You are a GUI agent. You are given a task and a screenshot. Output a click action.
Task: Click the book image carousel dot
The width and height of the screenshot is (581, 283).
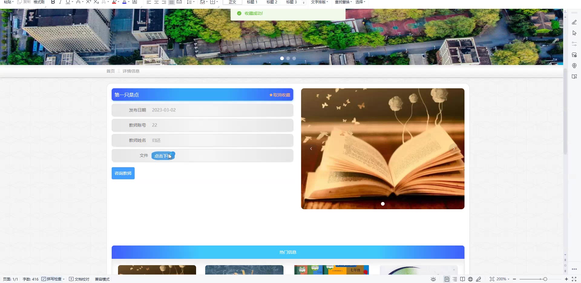pyautogui.click(x=383, y=204)
